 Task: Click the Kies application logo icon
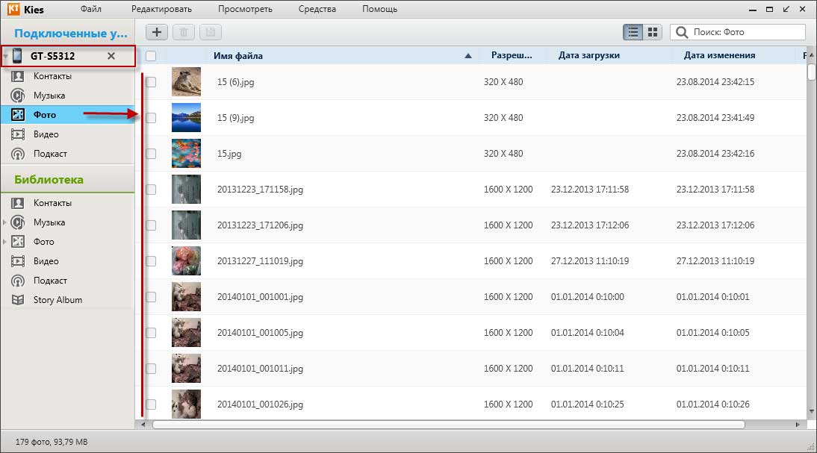13,9
